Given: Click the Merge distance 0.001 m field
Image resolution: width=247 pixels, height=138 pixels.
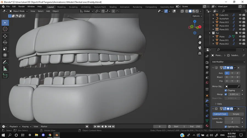Looking at the screenshot, I should (234, 94).
